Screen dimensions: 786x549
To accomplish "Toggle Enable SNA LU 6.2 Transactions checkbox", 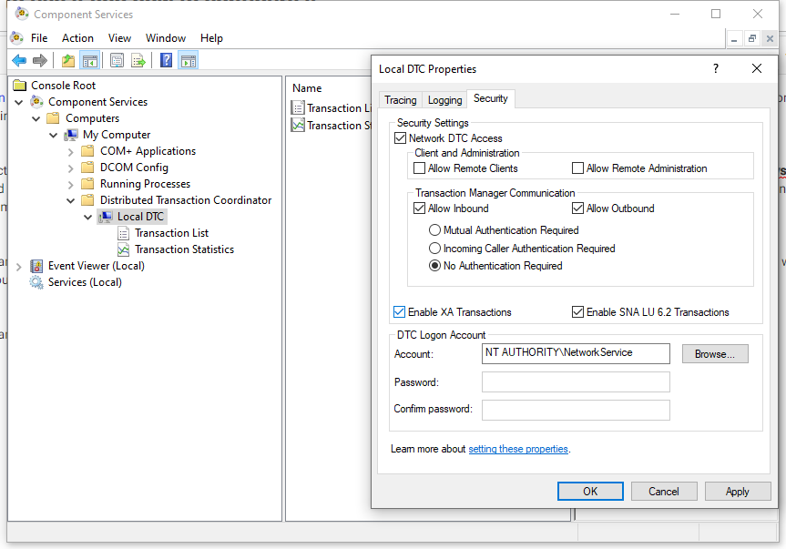I will pyautogui.click(x=577, y=312).
